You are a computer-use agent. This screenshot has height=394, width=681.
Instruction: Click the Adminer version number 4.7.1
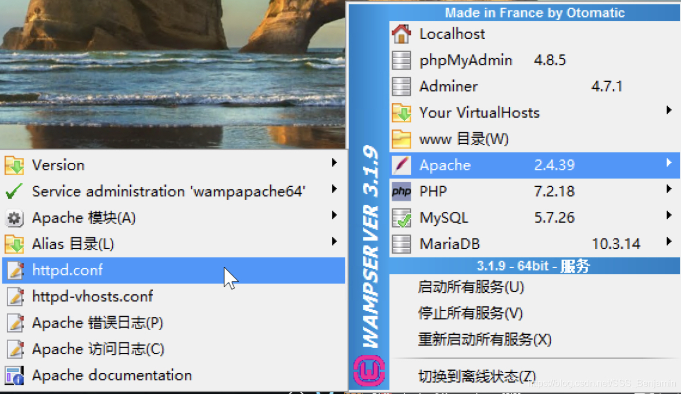[x=607, y=86]
